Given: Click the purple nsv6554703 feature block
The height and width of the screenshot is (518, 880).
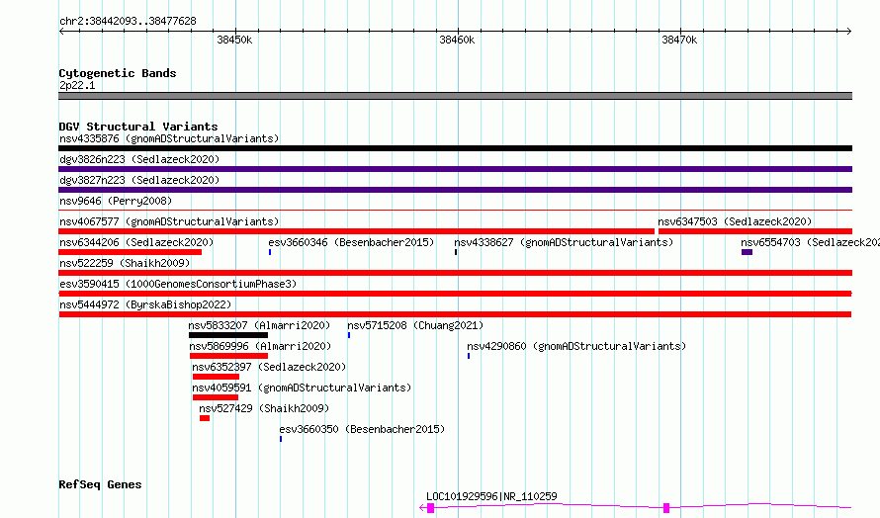Looking at the screenshot, I should click(x=747, y=252).
